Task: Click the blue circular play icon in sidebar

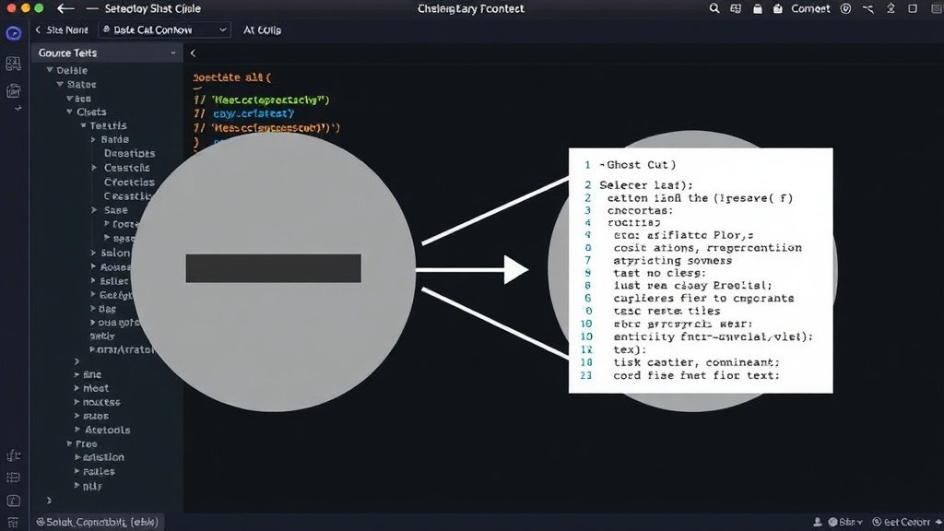Action: (x=13, y=33)
